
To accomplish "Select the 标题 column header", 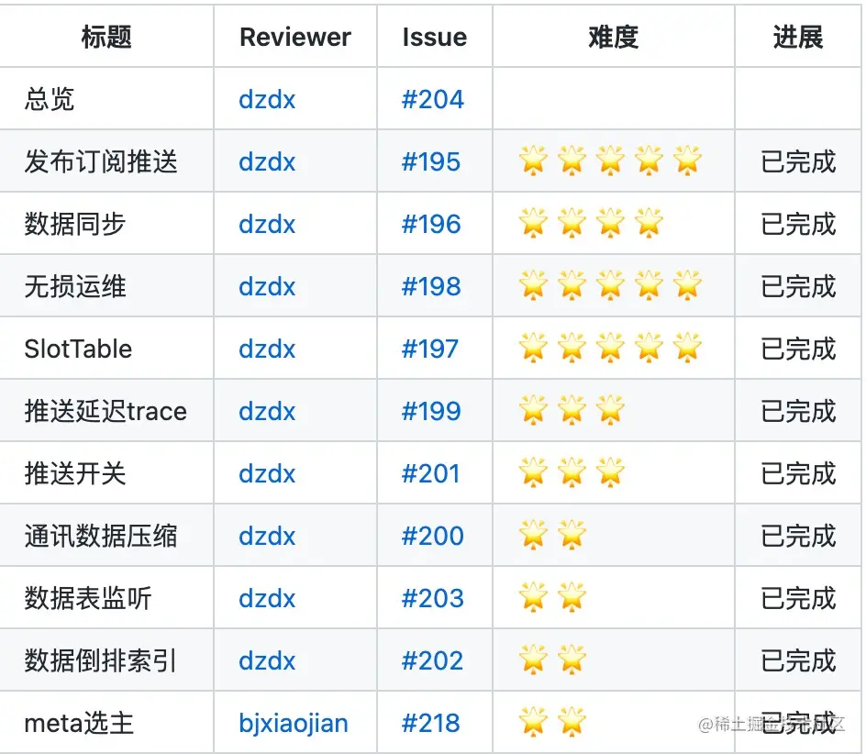I will 106,37.
